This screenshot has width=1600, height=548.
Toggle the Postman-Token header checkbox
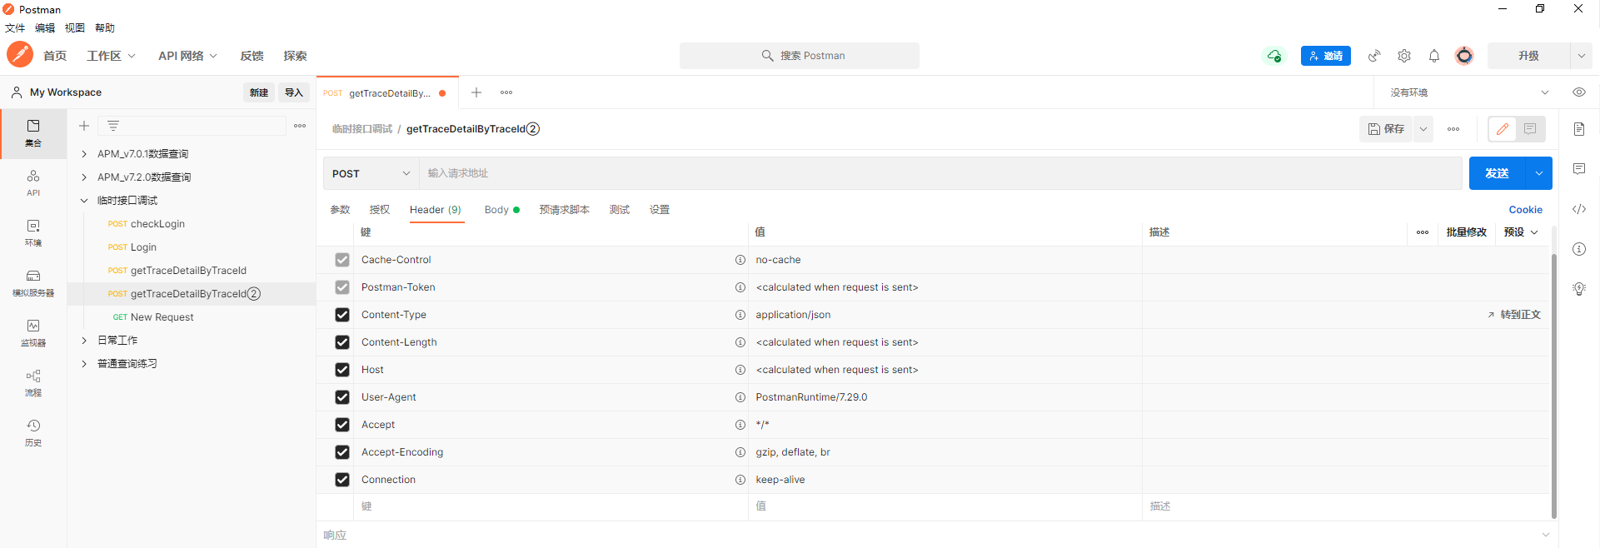(x=342, y=287)
